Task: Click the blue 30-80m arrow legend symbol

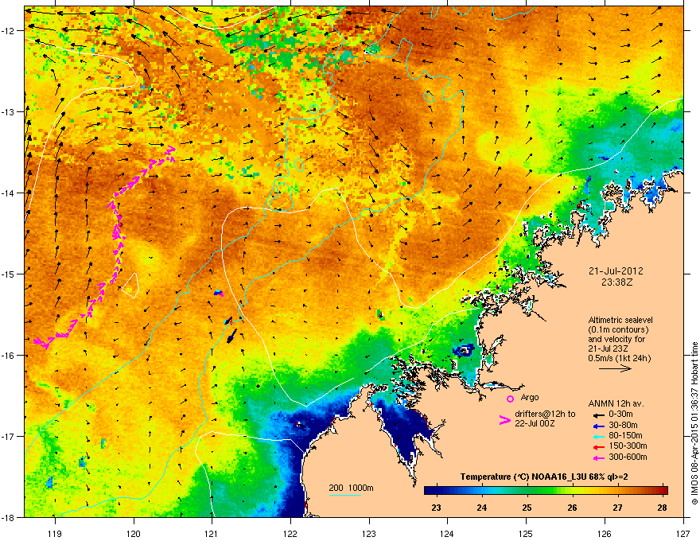Action: 597,425
